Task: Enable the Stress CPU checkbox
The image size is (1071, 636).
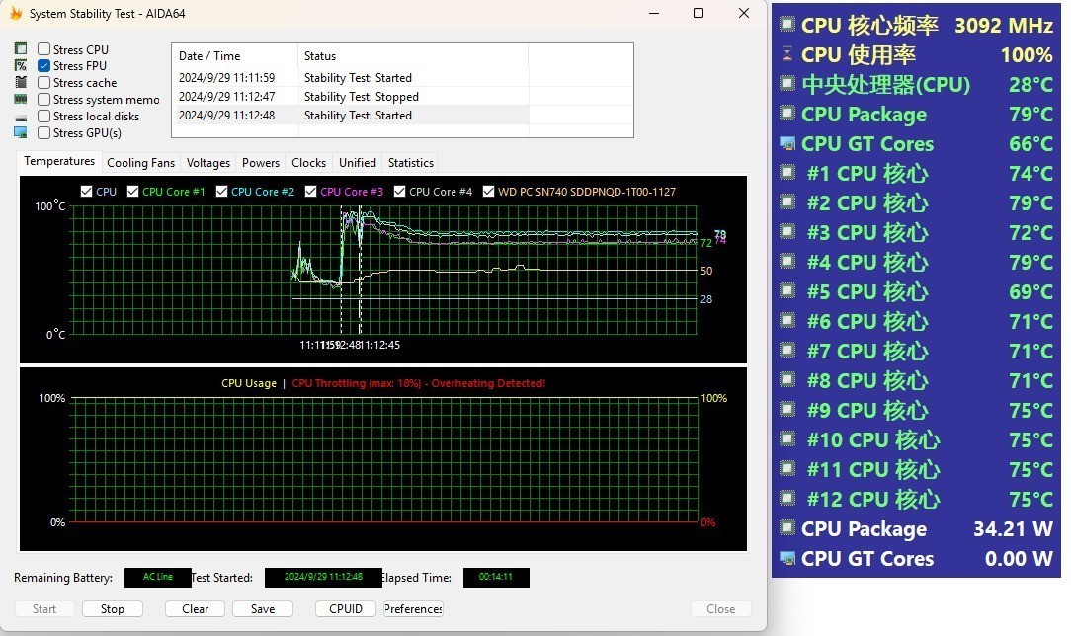Action: click(43, 49)
